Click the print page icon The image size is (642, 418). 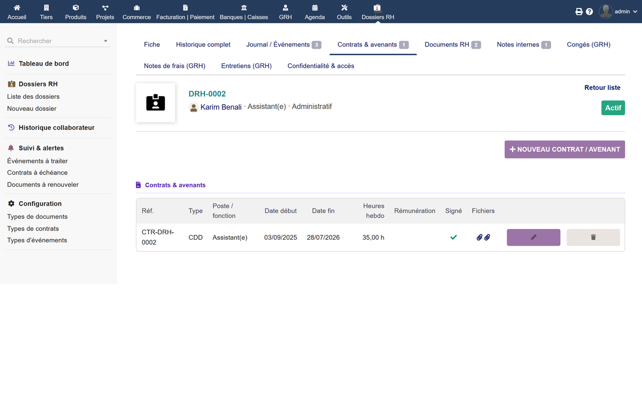579,12
